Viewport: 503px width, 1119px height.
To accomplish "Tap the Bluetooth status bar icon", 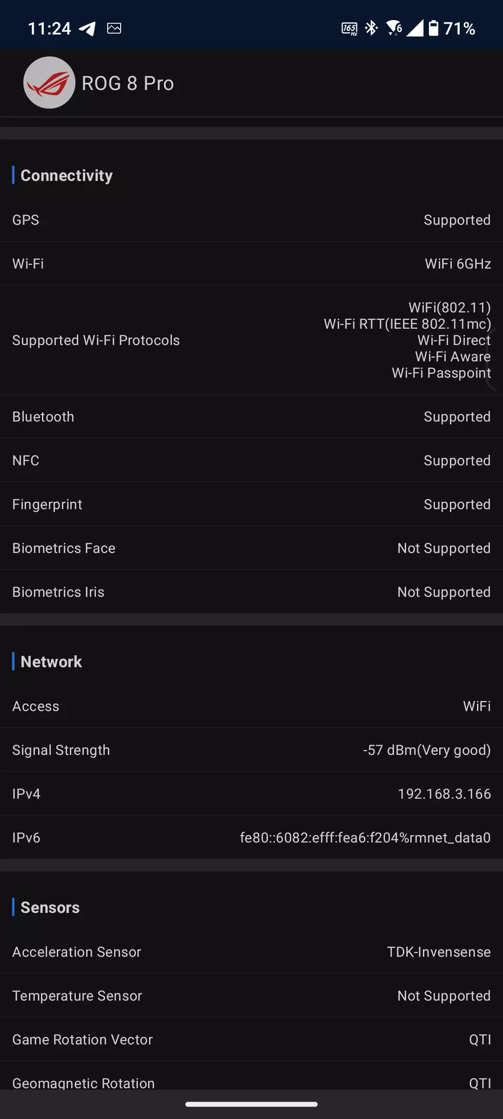I will [372, 28].
